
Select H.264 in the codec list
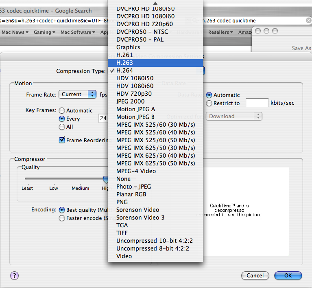point(155,70)
